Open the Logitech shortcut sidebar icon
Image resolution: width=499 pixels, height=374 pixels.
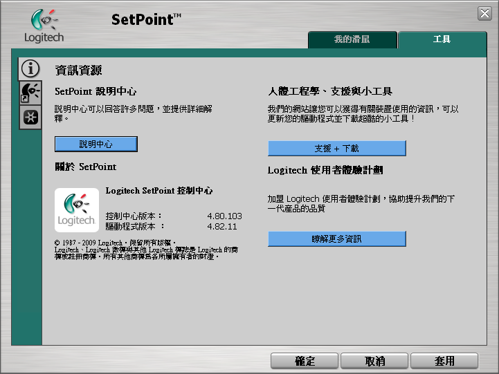[x=30, y=93]
